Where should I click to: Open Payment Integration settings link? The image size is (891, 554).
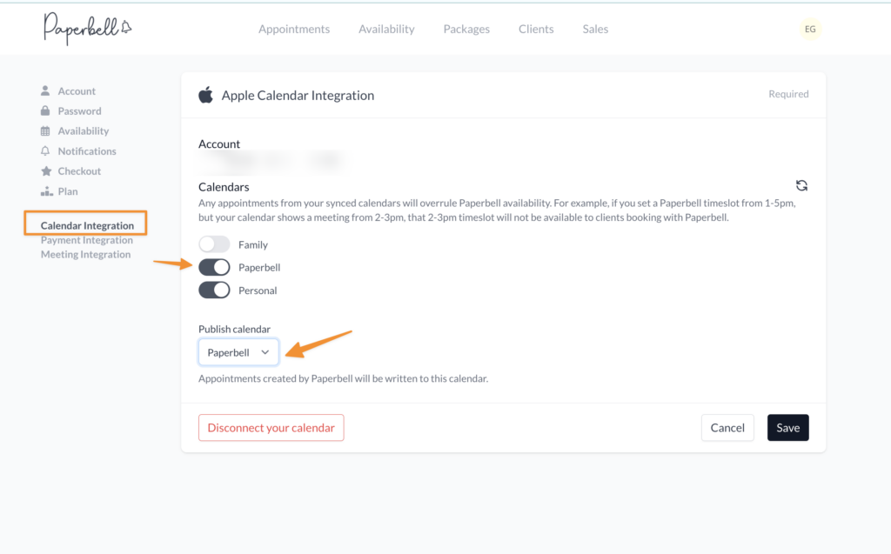pos(87,241)
